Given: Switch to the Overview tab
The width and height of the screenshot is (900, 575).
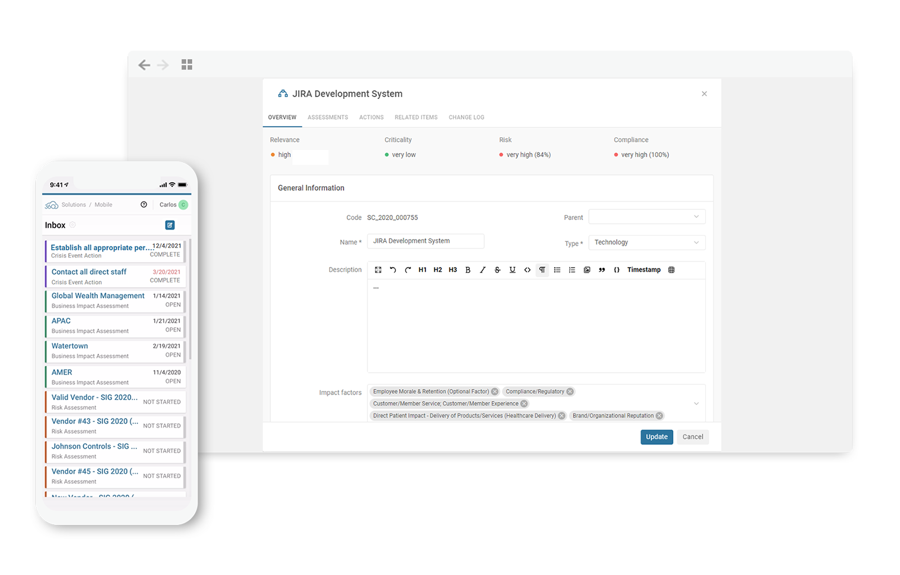Looking at the screenshot, I should coord(282,118).
